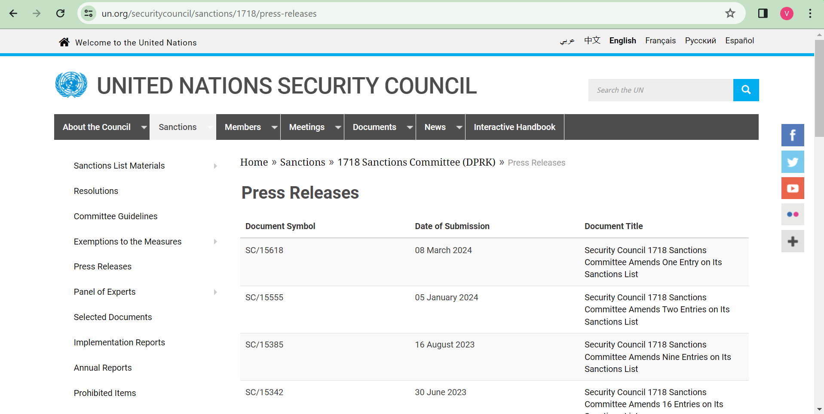Screen dimensions: 824x414
Task: Expand About the Council dropdown arrow
Action: [x=144, y=127]
